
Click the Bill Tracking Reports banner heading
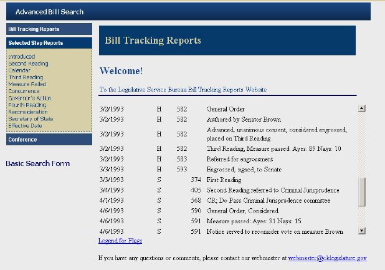[153, 41]
